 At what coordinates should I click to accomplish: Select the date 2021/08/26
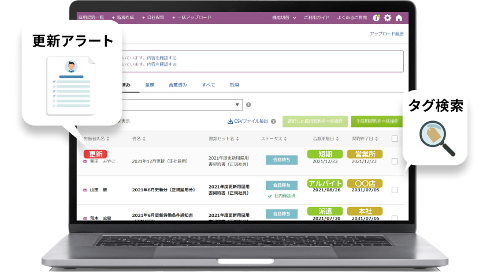[326, 190]
